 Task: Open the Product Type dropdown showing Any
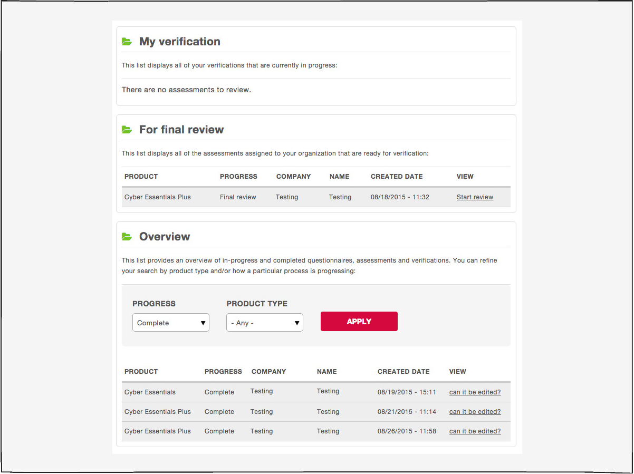click(265, 323)
